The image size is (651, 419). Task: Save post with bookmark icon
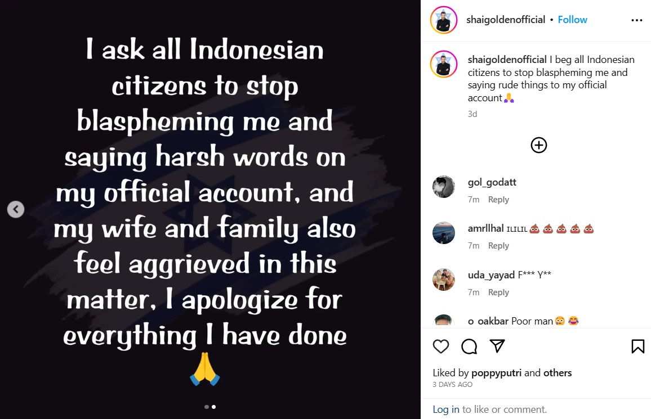[637, 346]
